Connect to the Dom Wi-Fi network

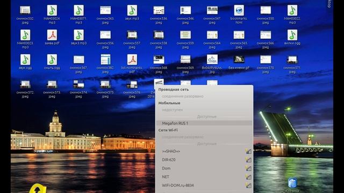coord(204,168)
